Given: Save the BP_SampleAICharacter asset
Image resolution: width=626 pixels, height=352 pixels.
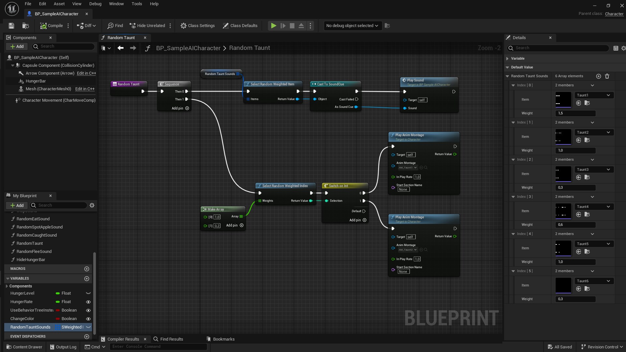Looking at the screenshot, I should coord(11,25).
